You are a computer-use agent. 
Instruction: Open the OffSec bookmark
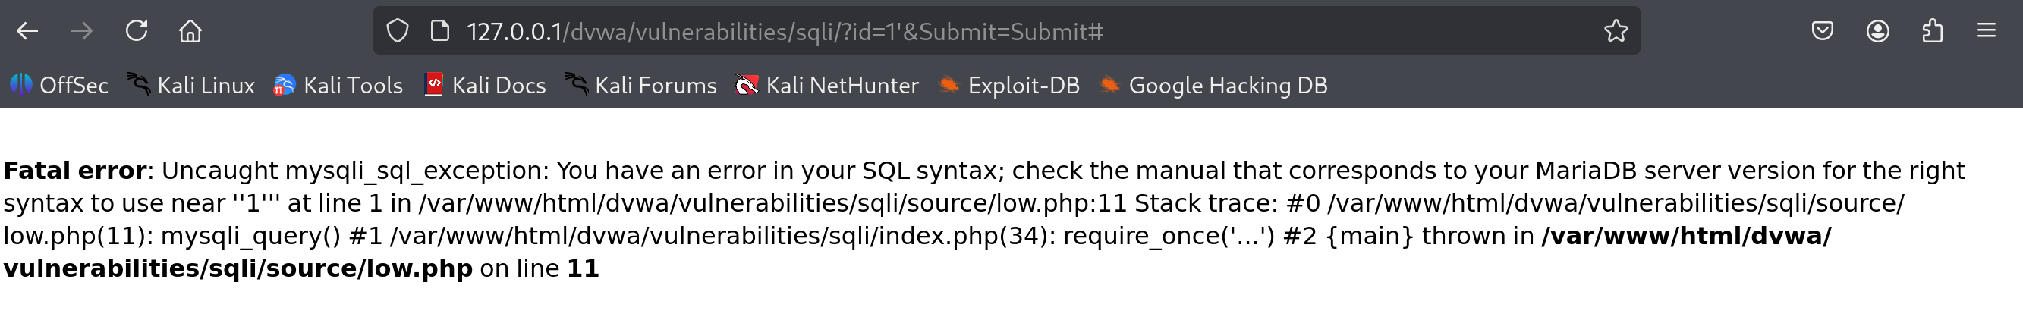[60, 85]
